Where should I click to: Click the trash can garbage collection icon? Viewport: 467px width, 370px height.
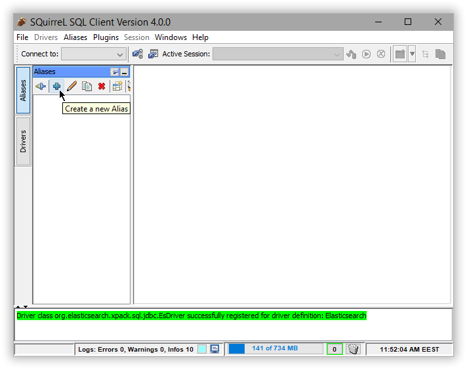[353, 349]
